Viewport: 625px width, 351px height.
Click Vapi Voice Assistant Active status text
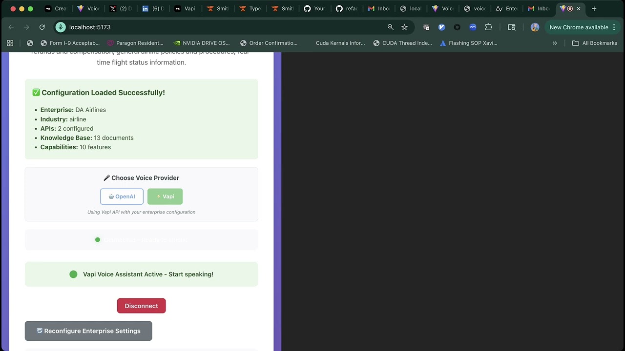pyautogui.click(x=148, y=274)
